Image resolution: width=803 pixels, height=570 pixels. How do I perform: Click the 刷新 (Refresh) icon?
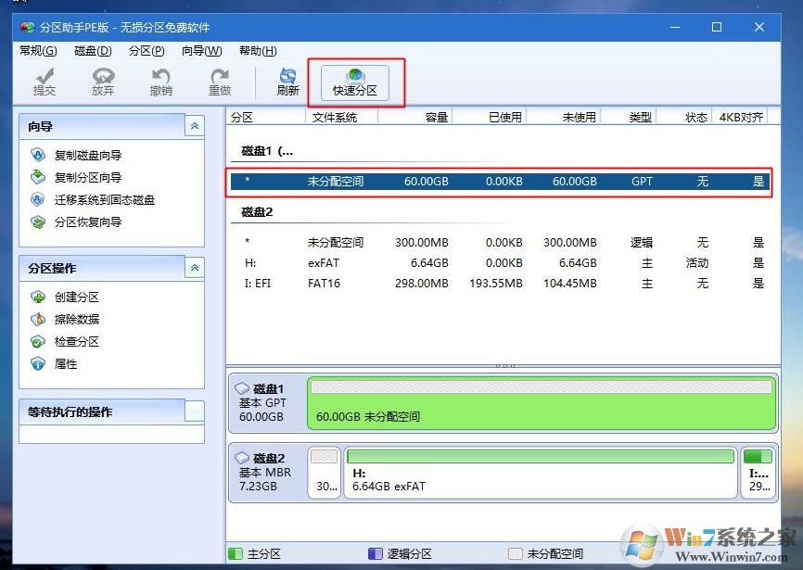[x=287, y=82]
